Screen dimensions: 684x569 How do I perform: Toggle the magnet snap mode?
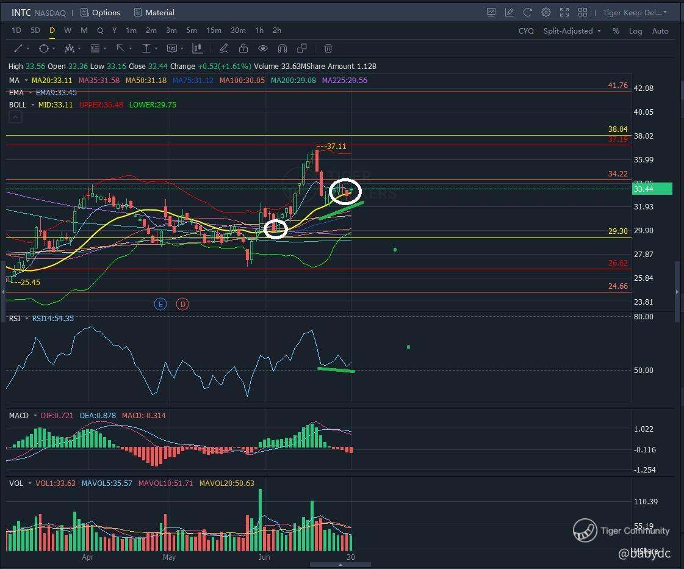(283, 48)
